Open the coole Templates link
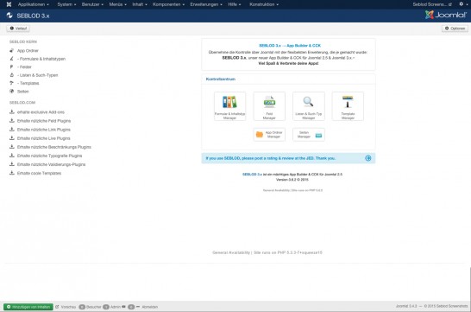 [x=39, y=173]
